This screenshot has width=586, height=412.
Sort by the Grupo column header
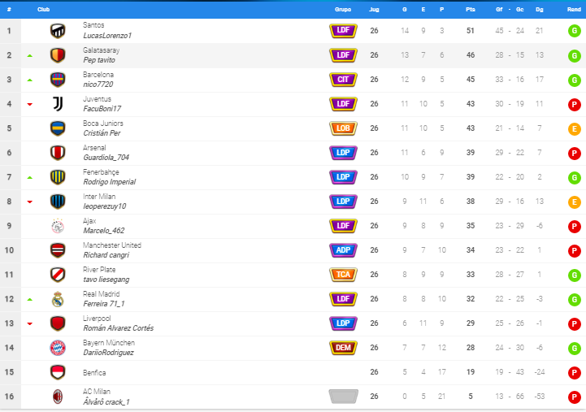point(343,9)
